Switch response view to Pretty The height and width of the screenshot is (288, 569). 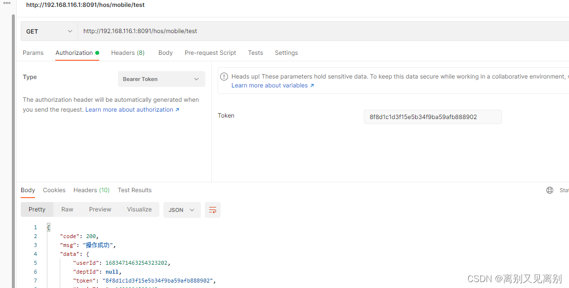coord(37,209)
